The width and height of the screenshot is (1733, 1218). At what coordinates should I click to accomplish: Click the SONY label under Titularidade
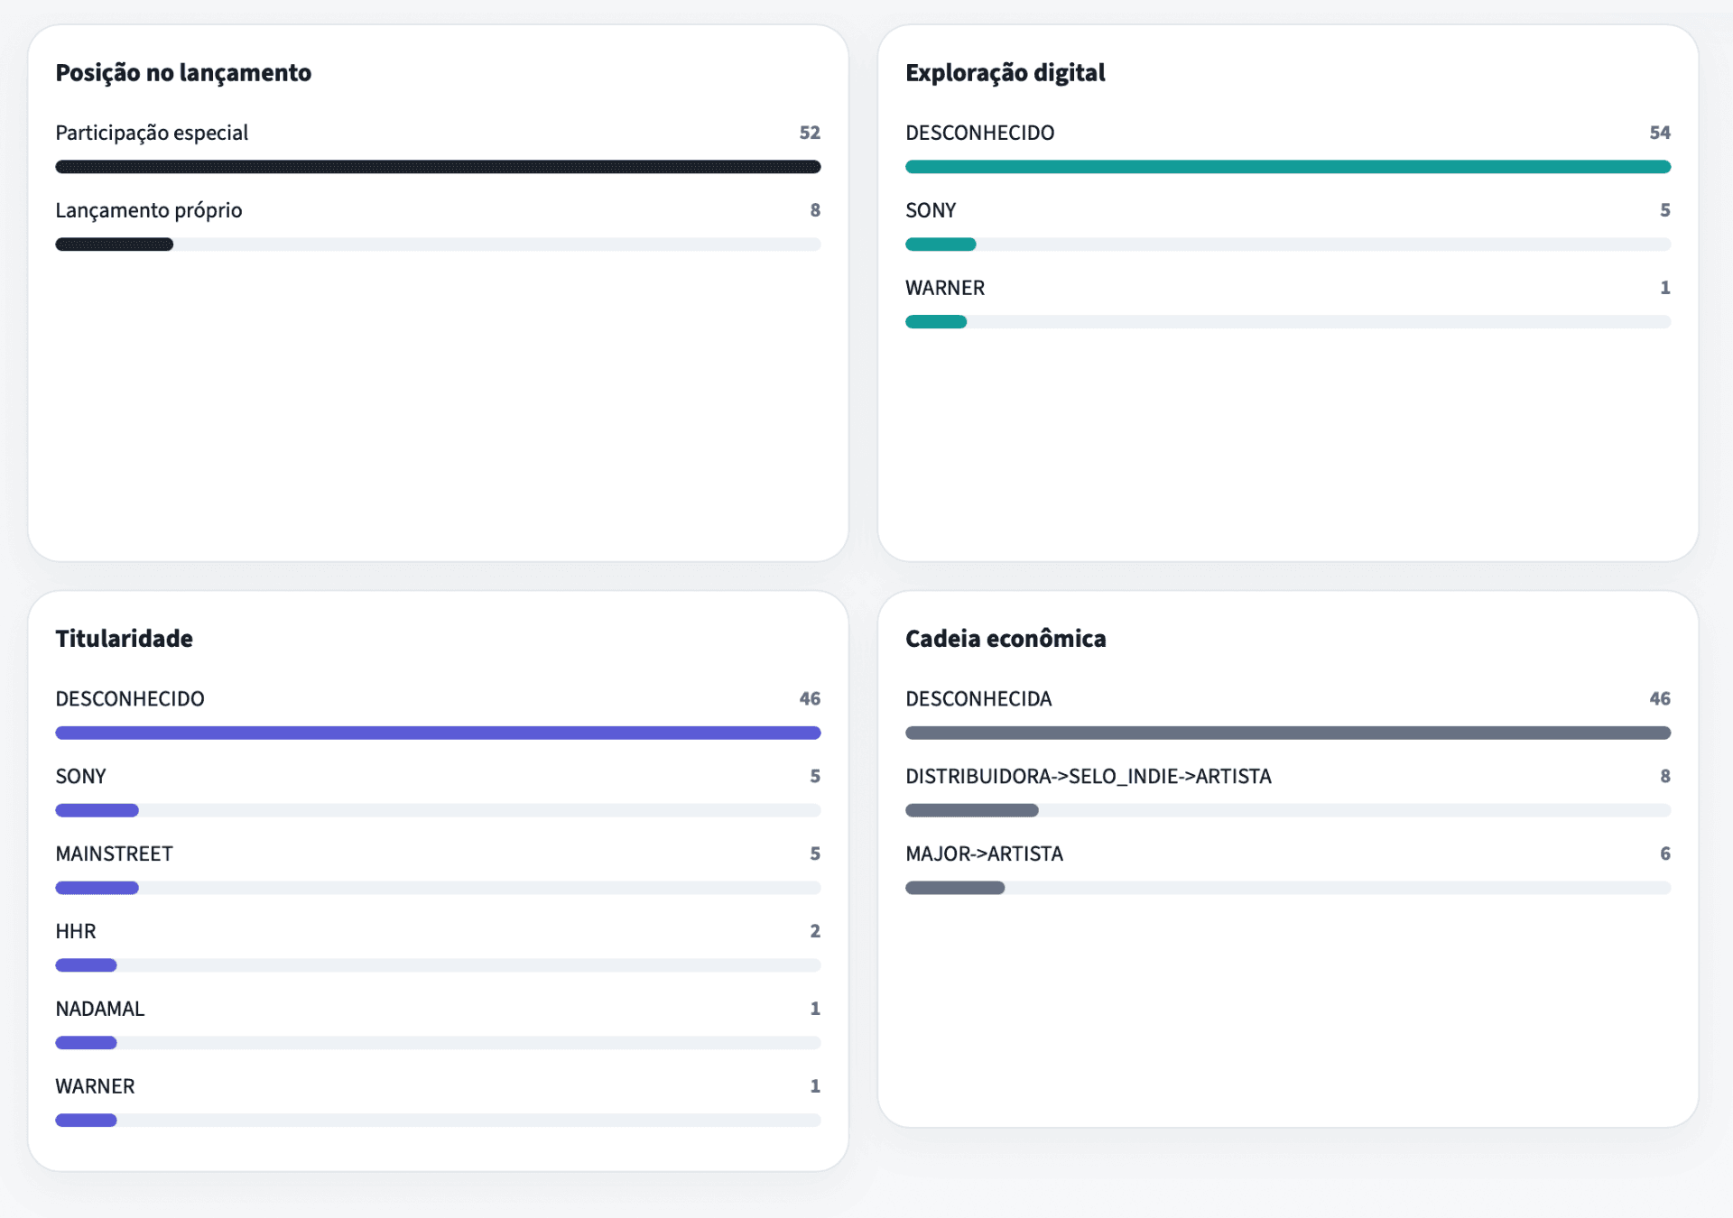[80, 776]
